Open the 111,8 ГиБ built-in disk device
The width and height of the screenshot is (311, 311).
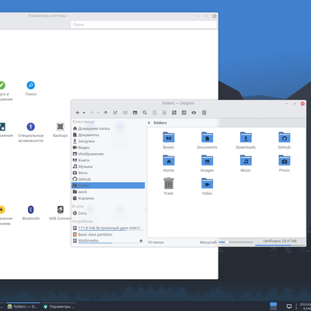(x=108, y=228)
